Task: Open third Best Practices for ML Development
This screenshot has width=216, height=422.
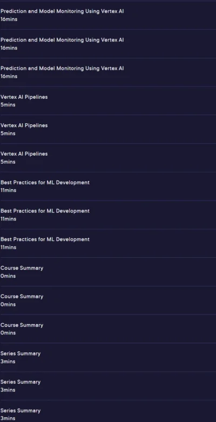Action: [108, 243]
